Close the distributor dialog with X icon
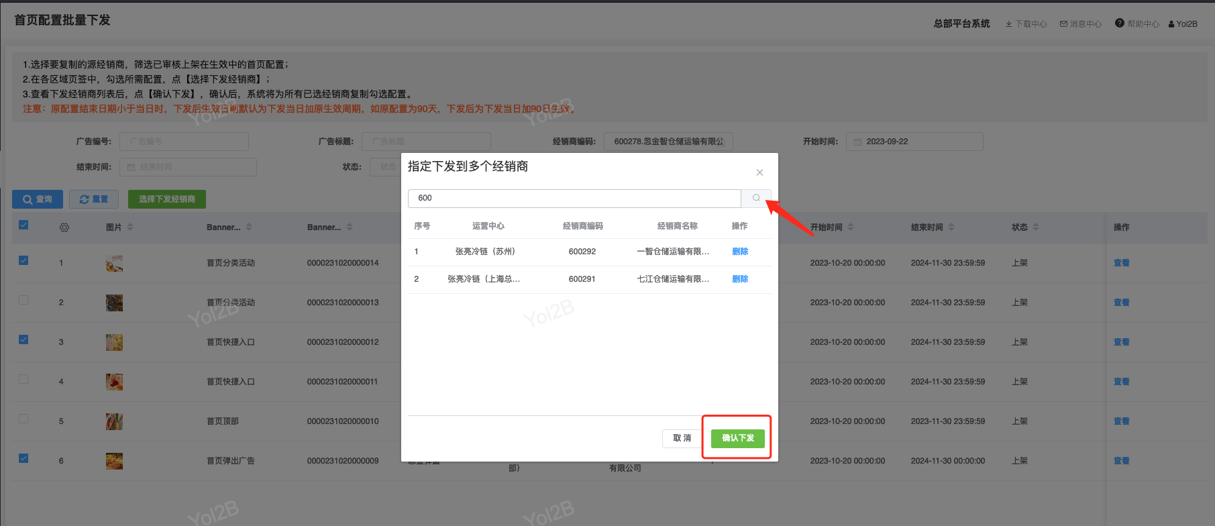This screenshot has width=1215, height=526. (759, 172)
